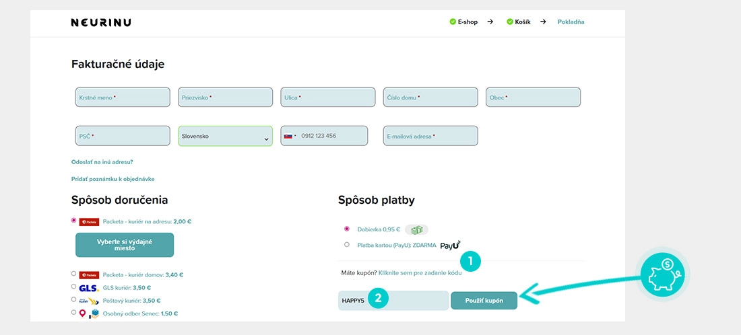
Task: Click the green checkmark next to E-shop
Action: (453, 22)
